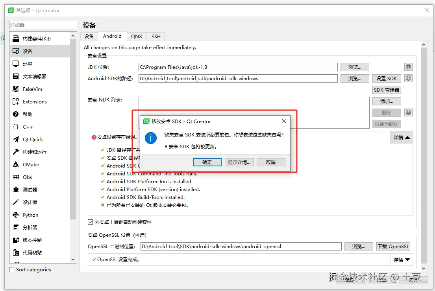
Task: Open the 构建和运行 hammer icon
Action: click(x=16, y=152)
